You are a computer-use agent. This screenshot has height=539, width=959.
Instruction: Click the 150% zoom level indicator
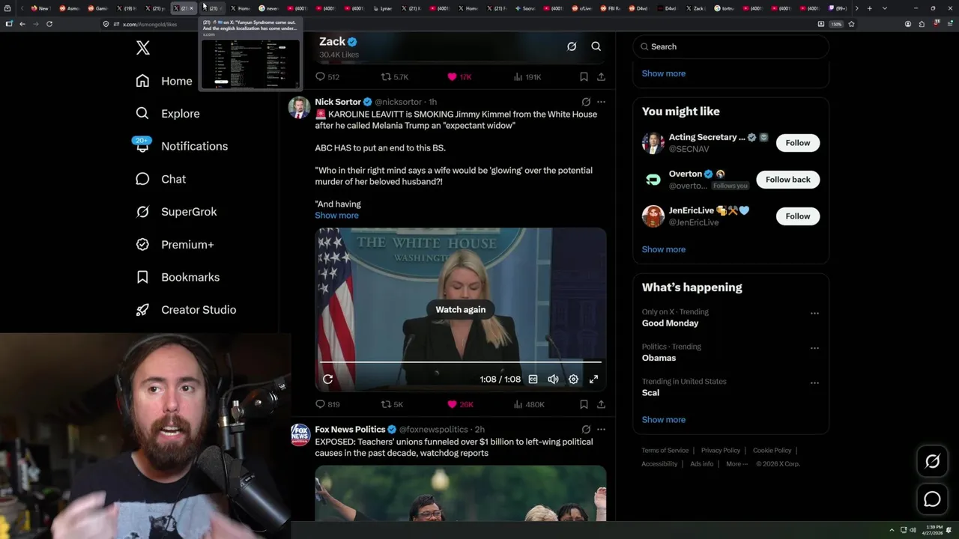[836, 24]
